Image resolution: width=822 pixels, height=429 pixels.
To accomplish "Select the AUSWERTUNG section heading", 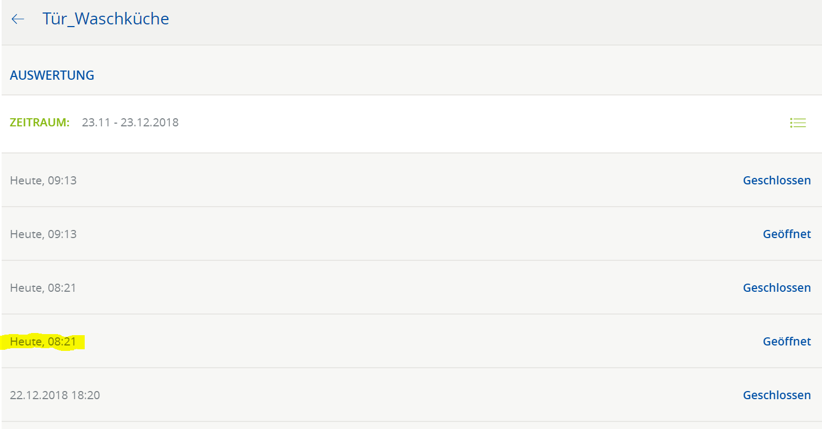I will coord(52,75).
